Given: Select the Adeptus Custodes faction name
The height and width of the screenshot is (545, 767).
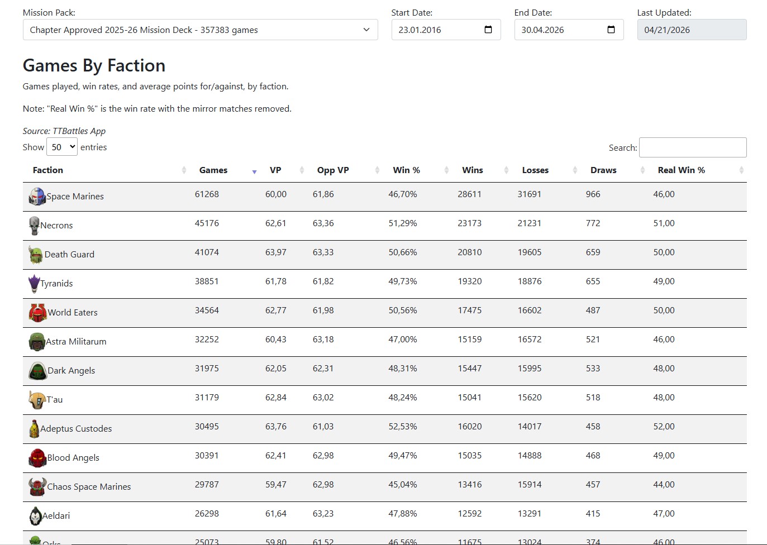Looking at the screenshot, I should (76, 429).
